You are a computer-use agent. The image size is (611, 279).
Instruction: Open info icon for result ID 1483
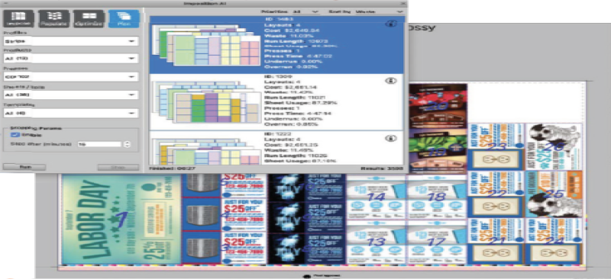click(x=391, y=24)
